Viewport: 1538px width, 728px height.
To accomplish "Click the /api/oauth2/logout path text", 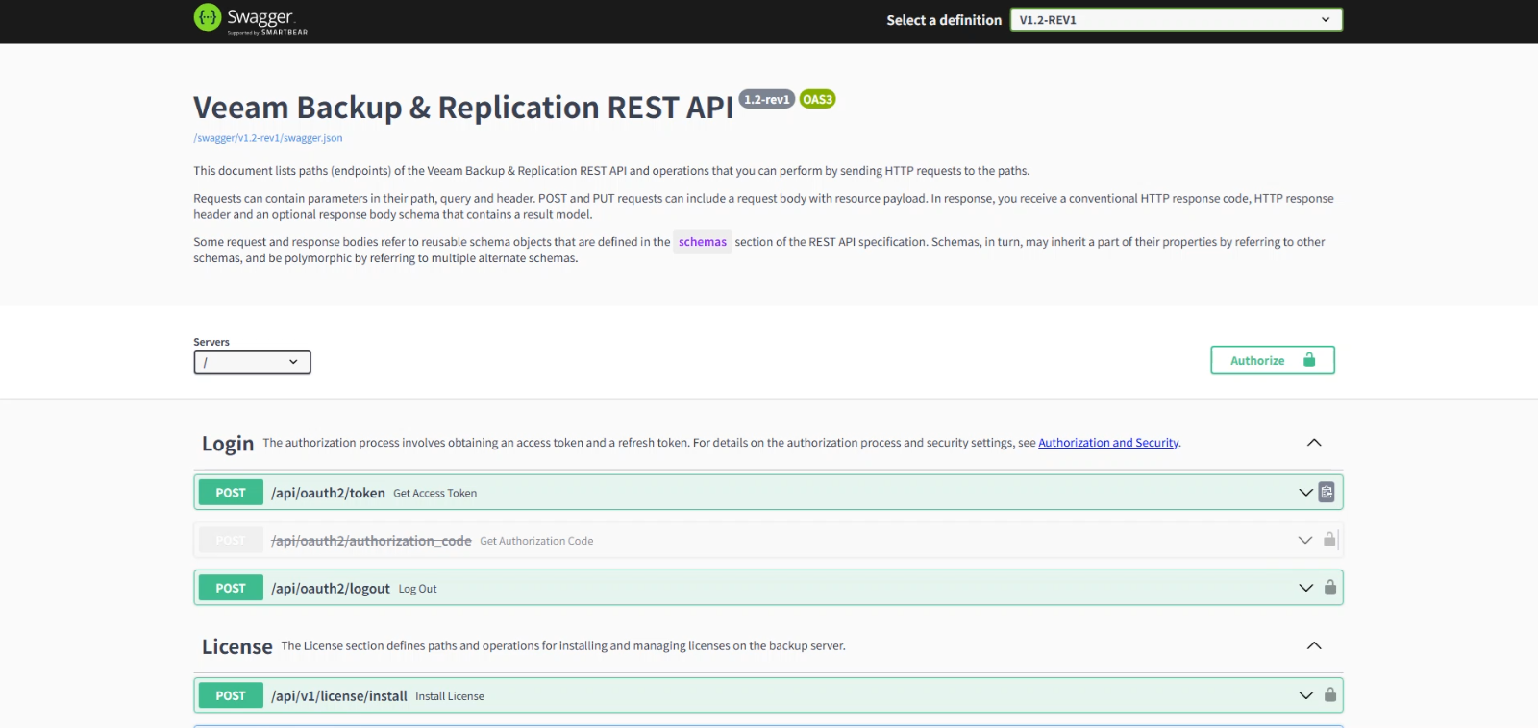I will 331,589.
